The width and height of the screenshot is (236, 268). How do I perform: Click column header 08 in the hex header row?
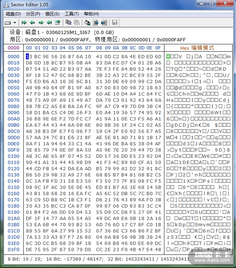point(99,48)
